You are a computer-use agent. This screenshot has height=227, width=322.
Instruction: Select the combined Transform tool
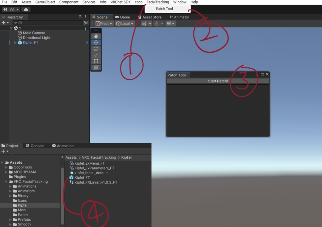click(x=96, y=67)
